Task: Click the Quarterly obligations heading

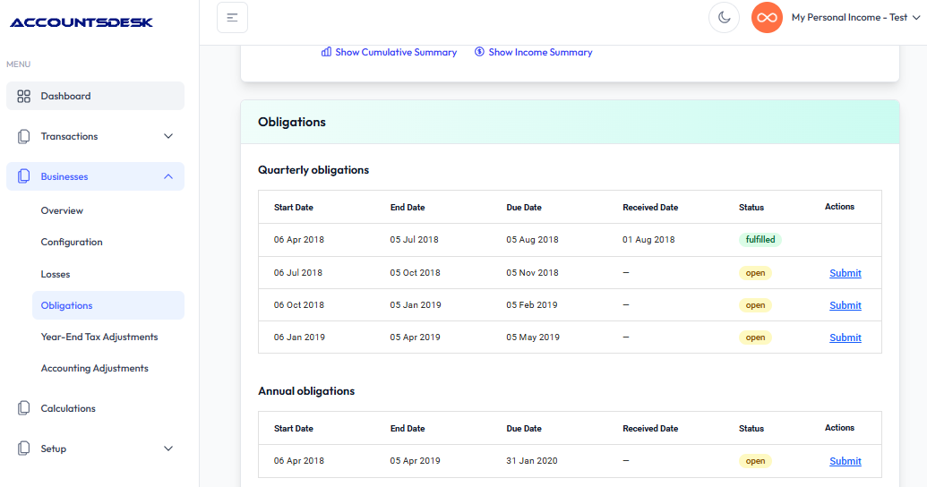Action: (313, 170)
